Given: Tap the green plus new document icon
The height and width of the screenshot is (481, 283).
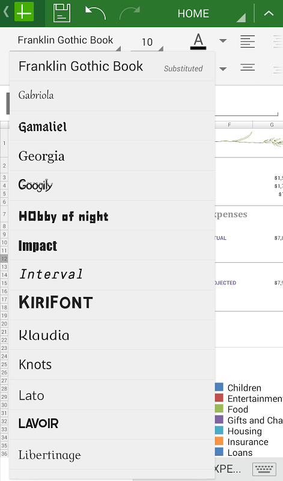Looking at the screenshot, I should pos(24,13).
